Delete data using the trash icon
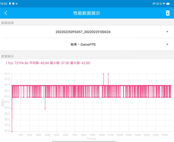This screenshot has height=142, width=174. 167,13
